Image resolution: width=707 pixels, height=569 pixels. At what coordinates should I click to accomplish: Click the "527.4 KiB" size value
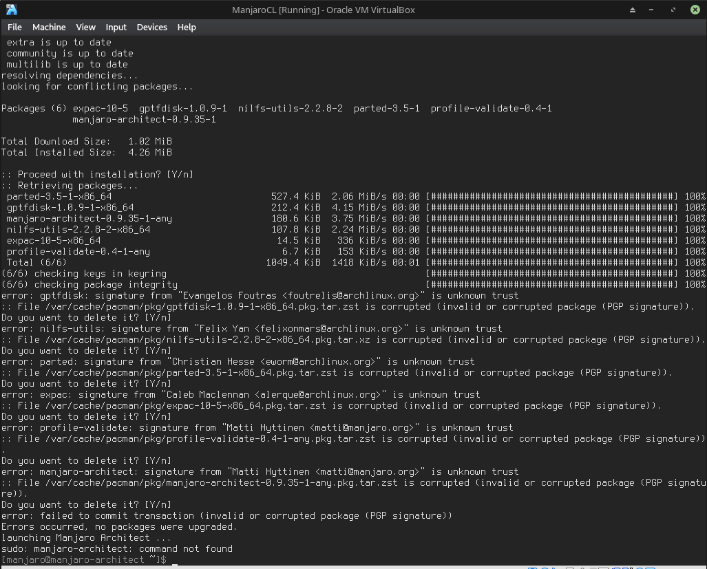(296, 196)
